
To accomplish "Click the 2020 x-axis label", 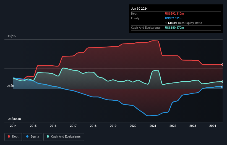I will [x=133, y=126].
